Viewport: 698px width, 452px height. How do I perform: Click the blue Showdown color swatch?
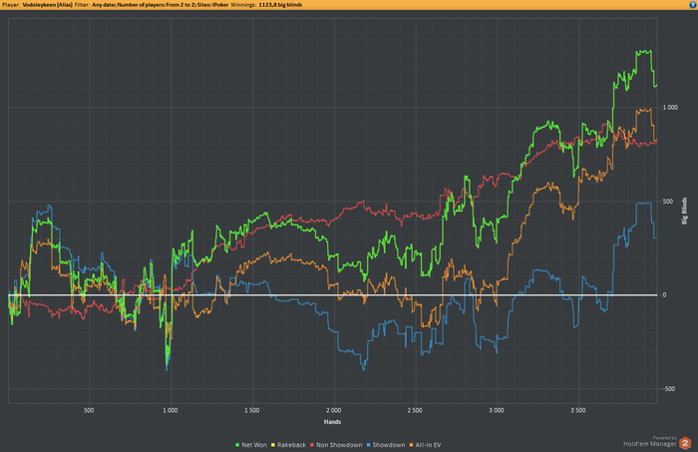click(x=369, y=445)
